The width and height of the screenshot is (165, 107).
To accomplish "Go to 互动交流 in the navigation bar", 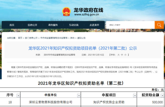I will point(74,25).
